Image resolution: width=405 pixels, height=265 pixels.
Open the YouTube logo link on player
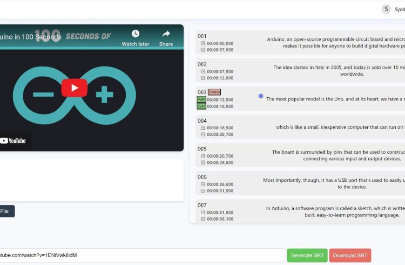13,140
